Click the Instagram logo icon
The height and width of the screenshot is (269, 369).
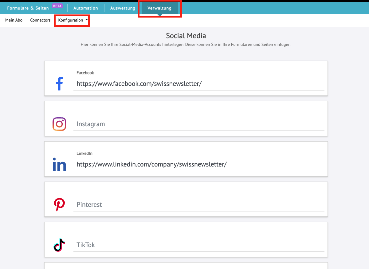(59, 124)
